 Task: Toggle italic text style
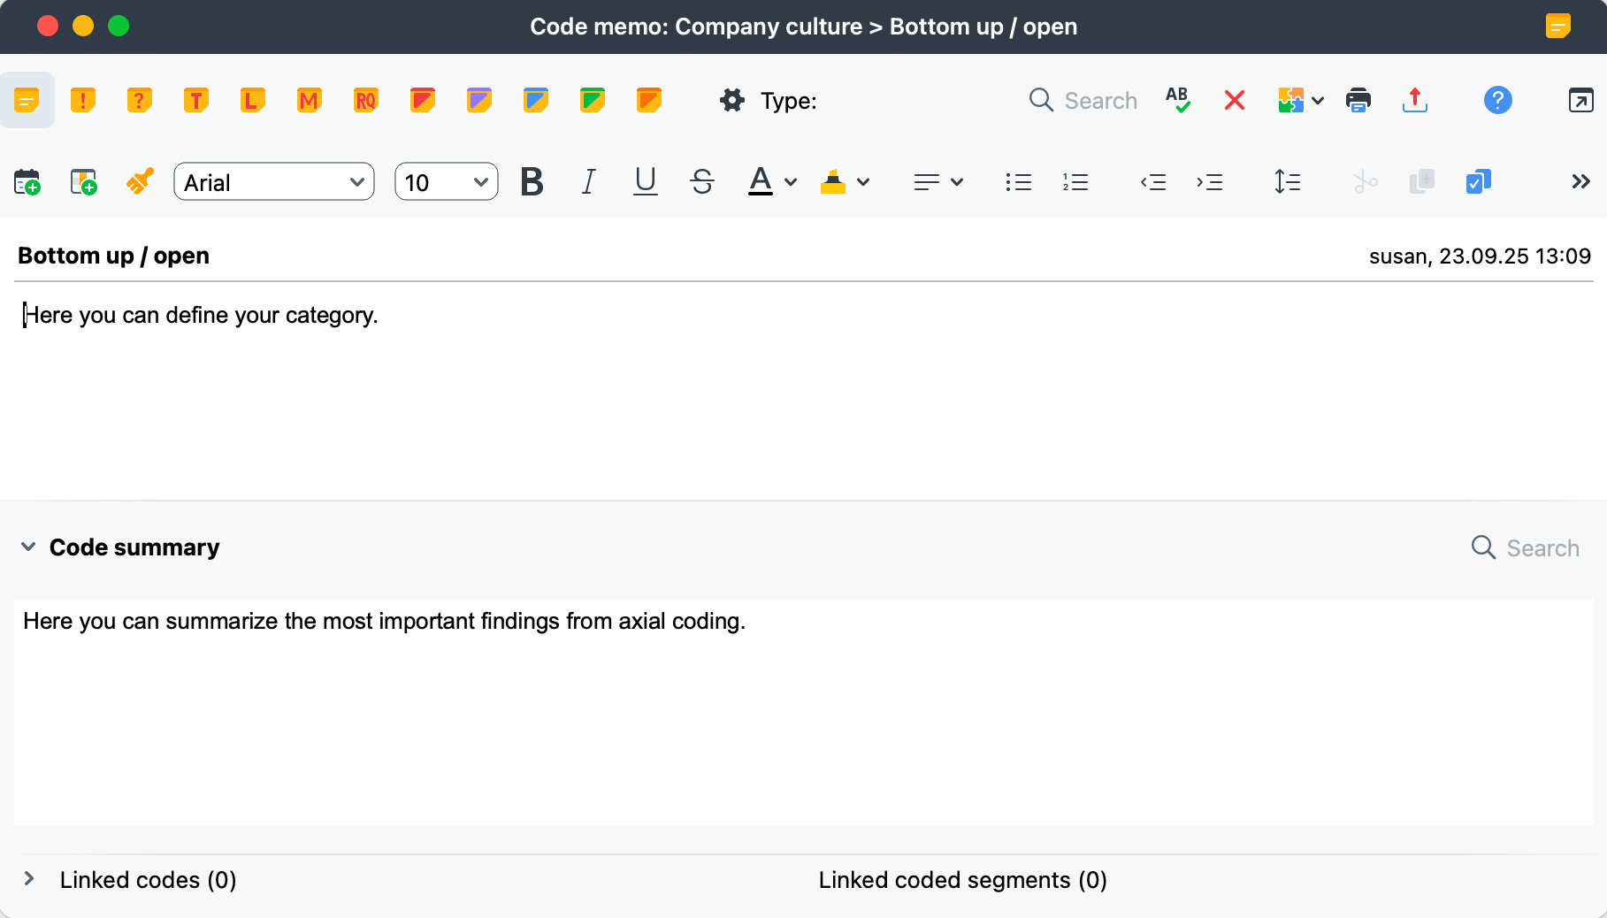588,182
